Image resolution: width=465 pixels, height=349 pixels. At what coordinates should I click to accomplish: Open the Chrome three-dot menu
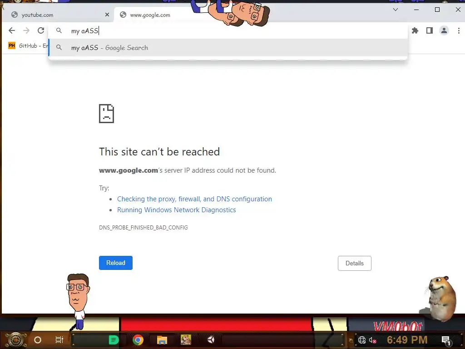[x=459, y=30]
